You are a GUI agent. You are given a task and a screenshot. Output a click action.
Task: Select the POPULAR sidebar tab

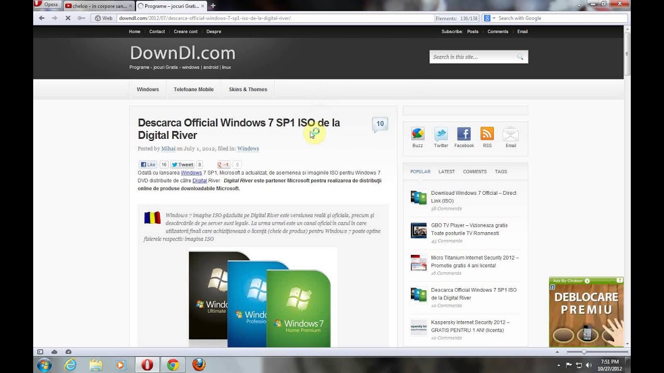click(420, 171)
